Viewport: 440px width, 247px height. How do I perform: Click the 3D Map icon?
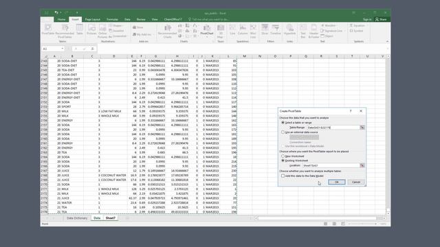pos(221,31)
